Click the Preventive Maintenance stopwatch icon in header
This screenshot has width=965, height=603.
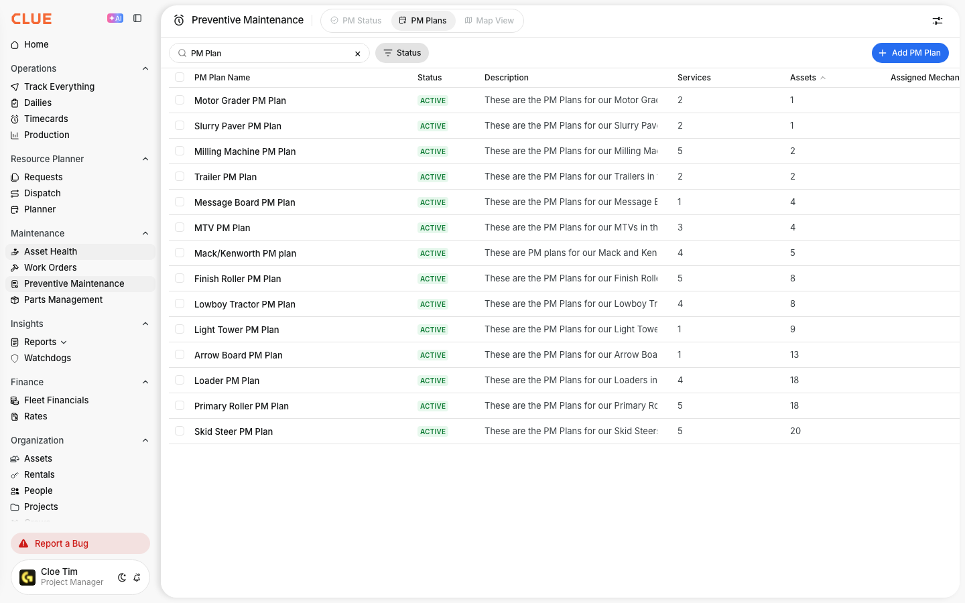(179, 20)
